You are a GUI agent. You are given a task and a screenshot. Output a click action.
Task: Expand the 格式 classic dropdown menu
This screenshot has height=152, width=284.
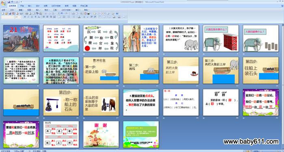click(x=47, y=10)
